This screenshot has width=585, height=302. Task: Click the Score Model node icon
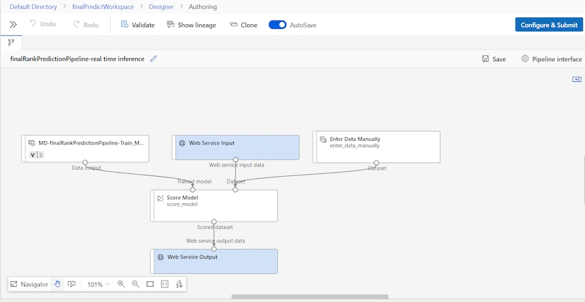pyautogui.click(x=160, y=198)
